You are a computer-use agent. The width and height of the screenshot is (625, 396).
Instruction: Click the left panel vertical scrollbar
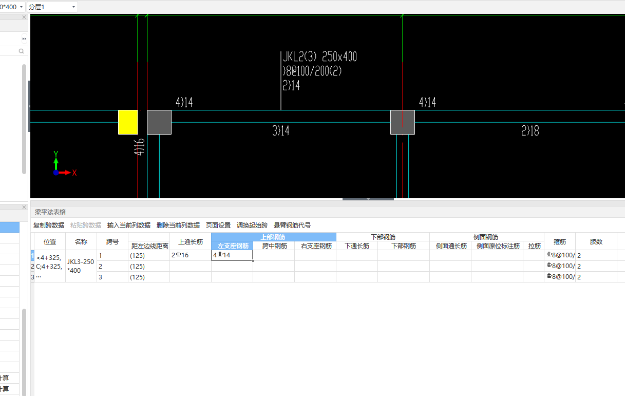24,119
